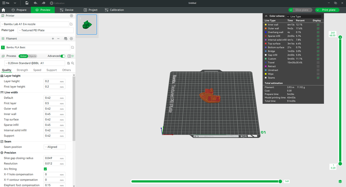Image resolution: width=346 pixels, height=187 pixels.
Task: Open printer settings gear icon
Action: click(x=71, y=16)
